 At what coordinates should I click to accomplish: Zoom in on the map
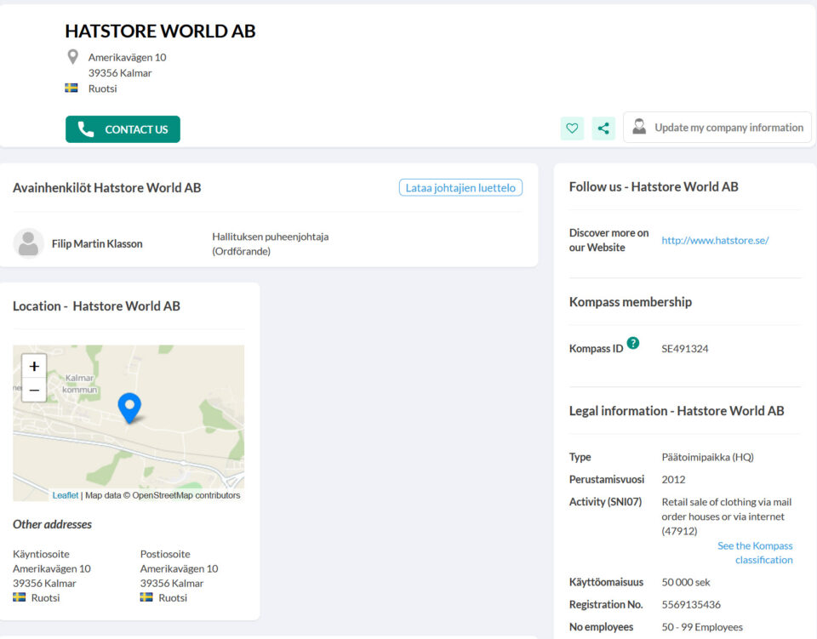pos(34,366)
